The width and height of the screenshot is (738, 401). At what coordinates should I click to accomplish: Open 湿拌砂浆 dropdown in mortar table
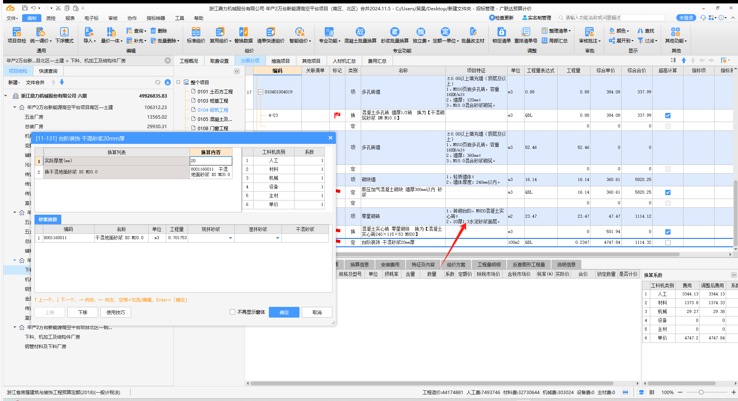point(278,238)
